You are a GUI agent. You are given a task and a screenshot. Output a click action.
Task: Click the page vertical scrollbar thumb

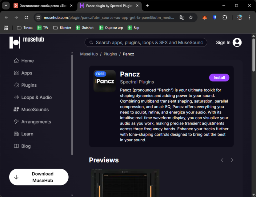pyautogui.click(x=254, y=55)
